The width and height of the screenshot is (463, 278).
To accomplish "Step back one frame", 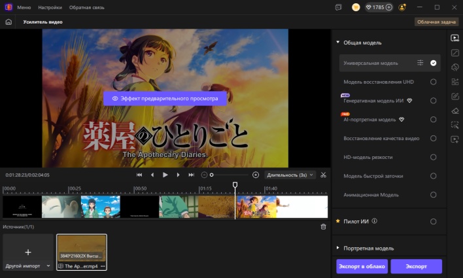I will point(152,175).
